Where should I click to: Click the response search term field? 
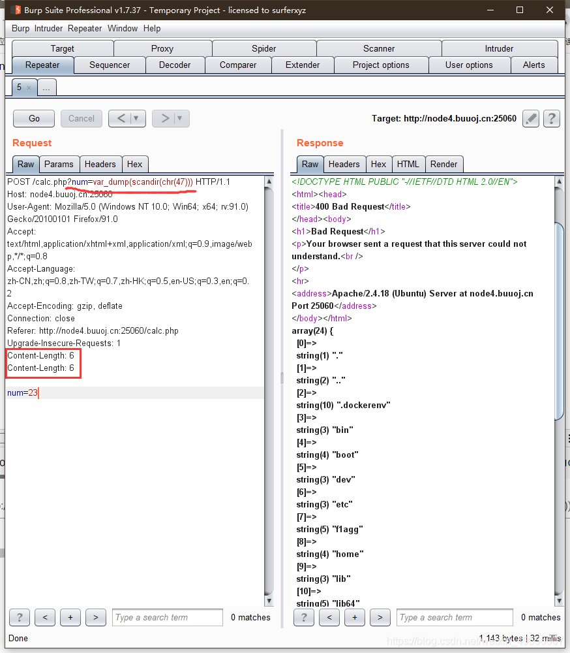(455, 617)
